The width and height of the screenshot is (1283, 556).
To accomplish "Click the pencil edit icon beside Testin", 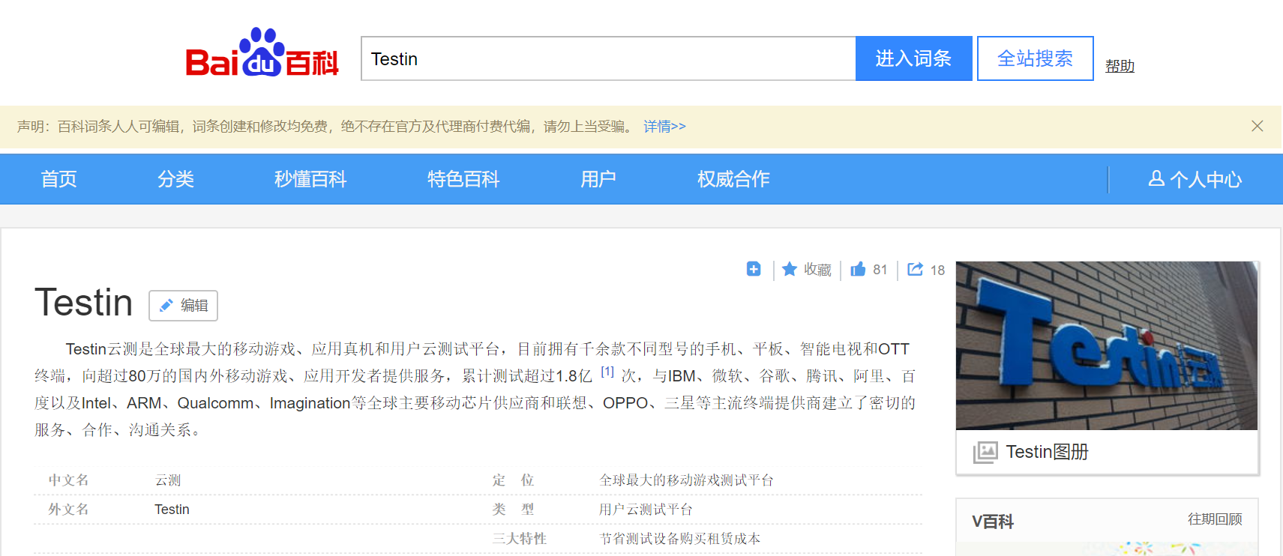I will click(166, 306).
